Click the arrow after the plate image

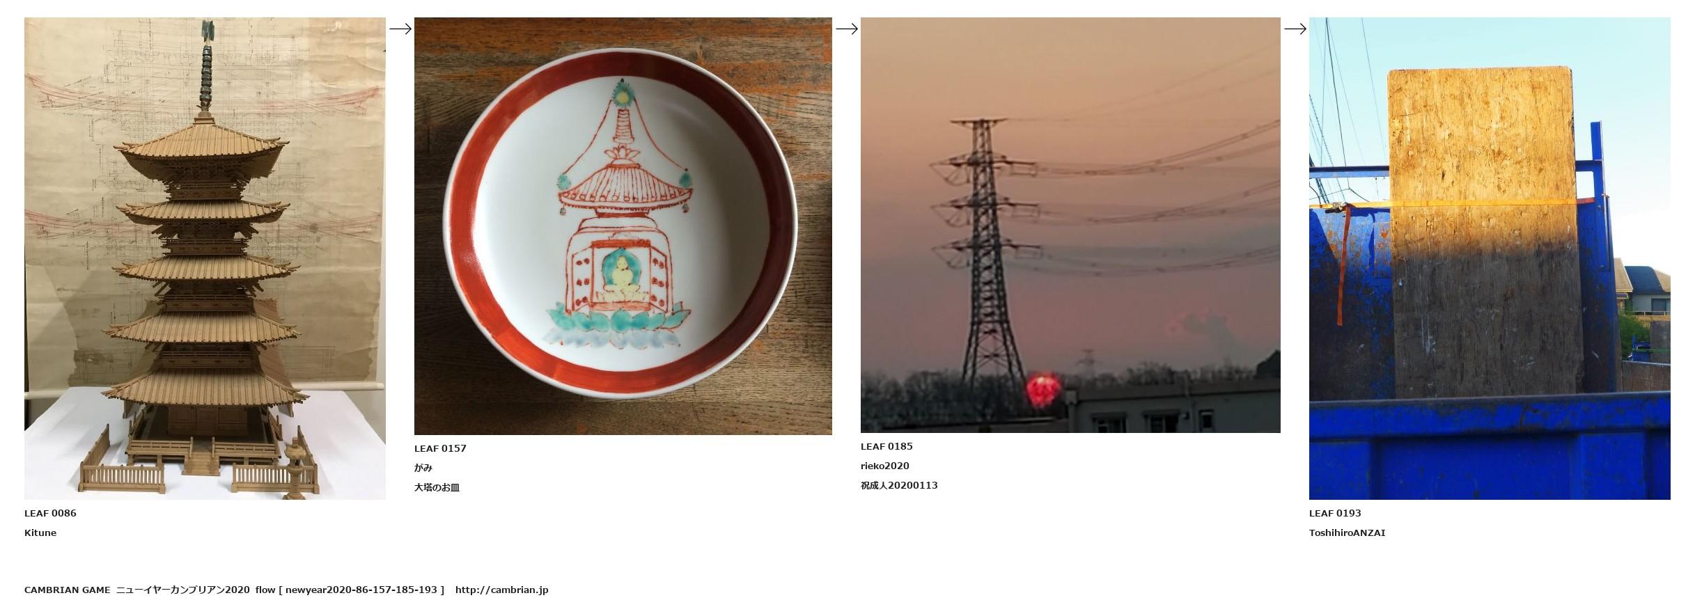(847, 29)
